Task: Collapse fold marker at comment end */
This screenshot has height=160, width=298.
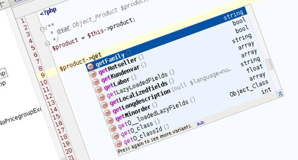Action: (47, 43)
